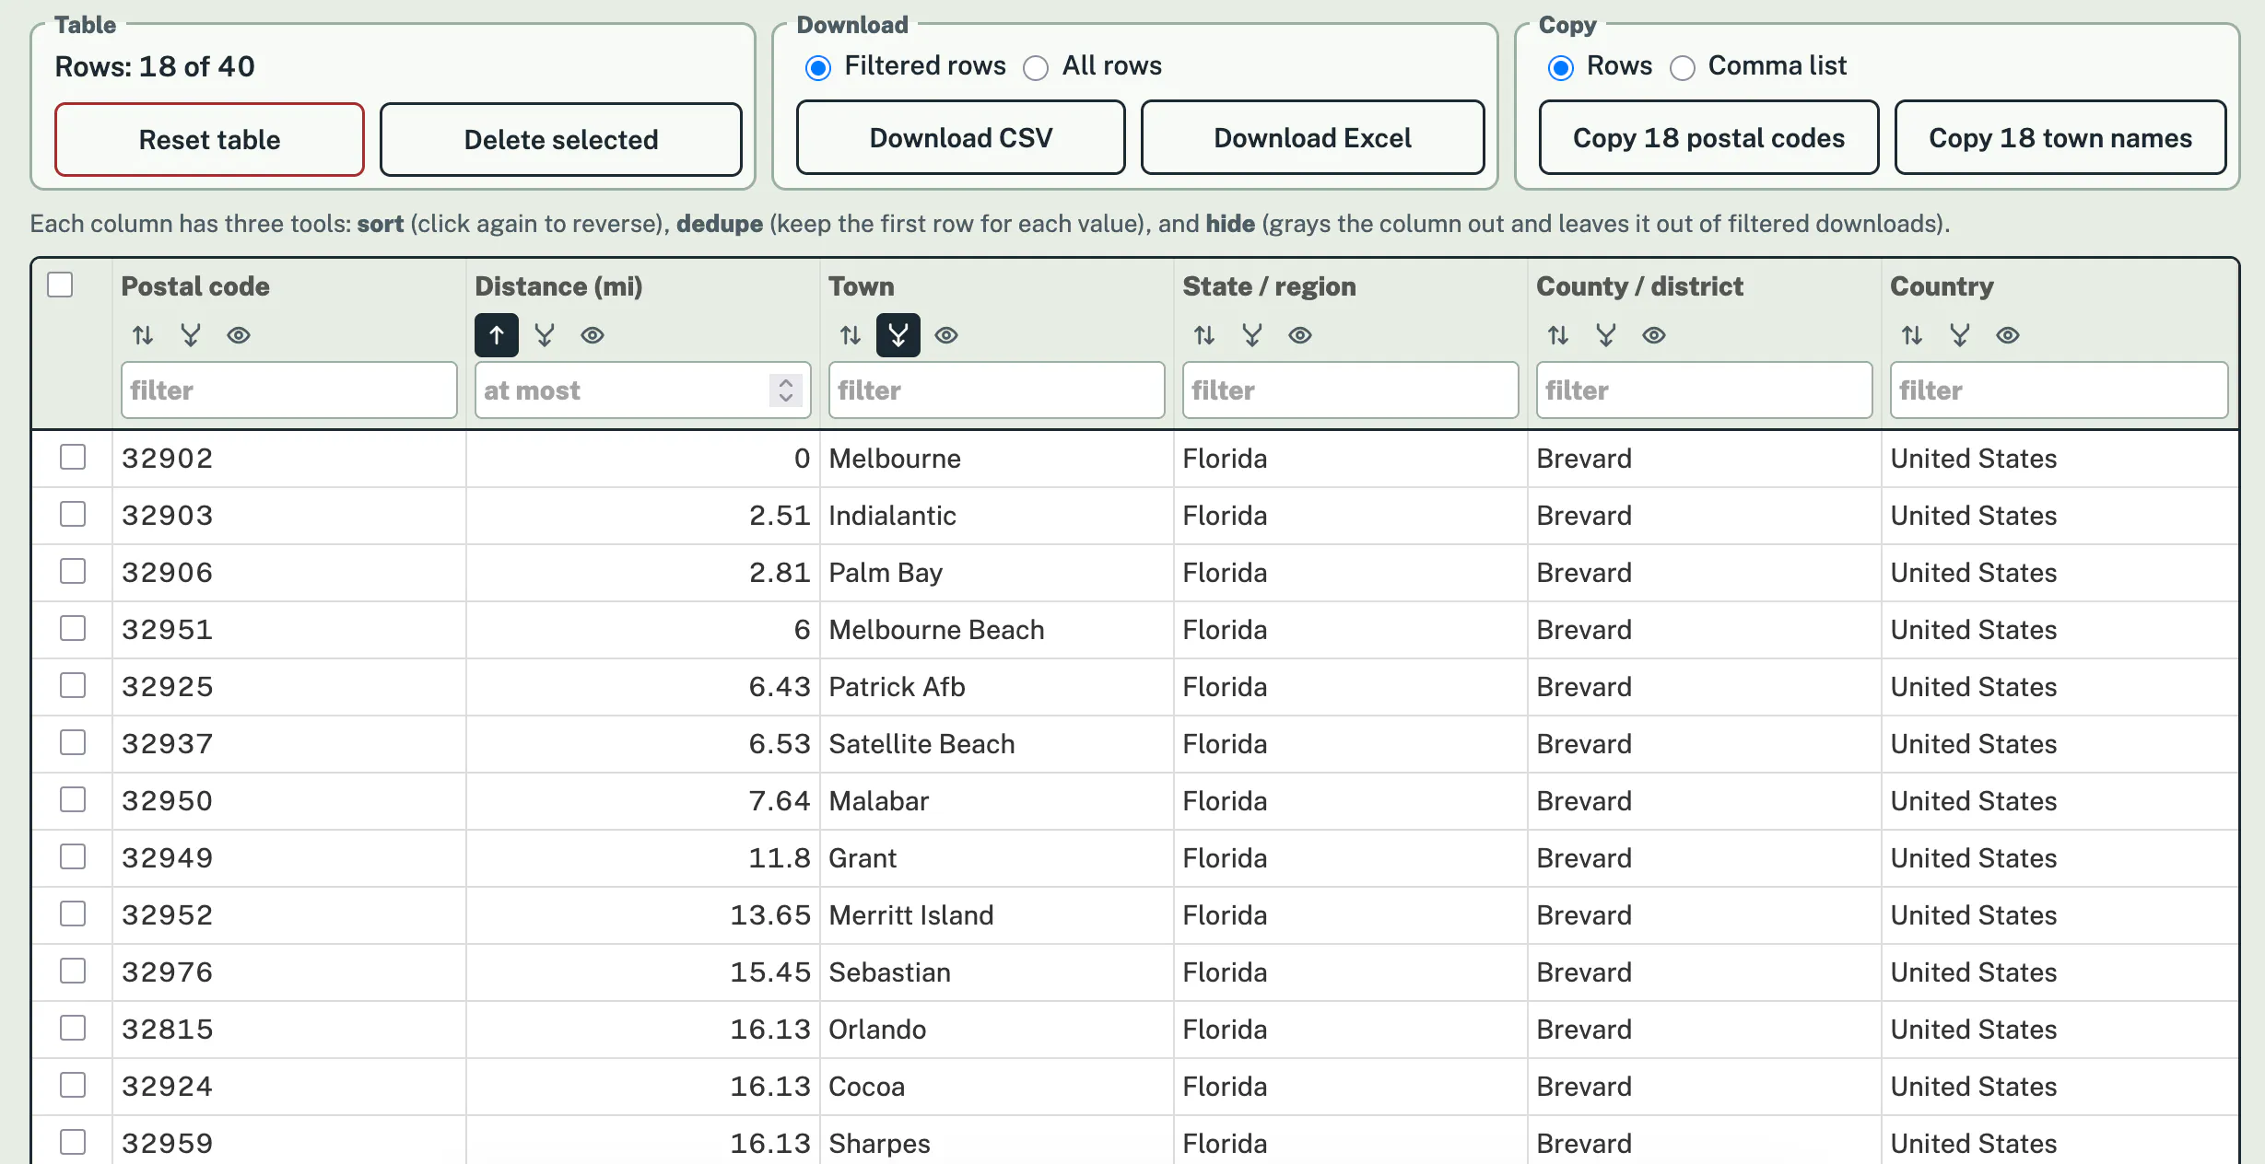Dedupe the Distance (mi) column
The width and height of the screenshot is (2265, 1164).
point(545,335)
